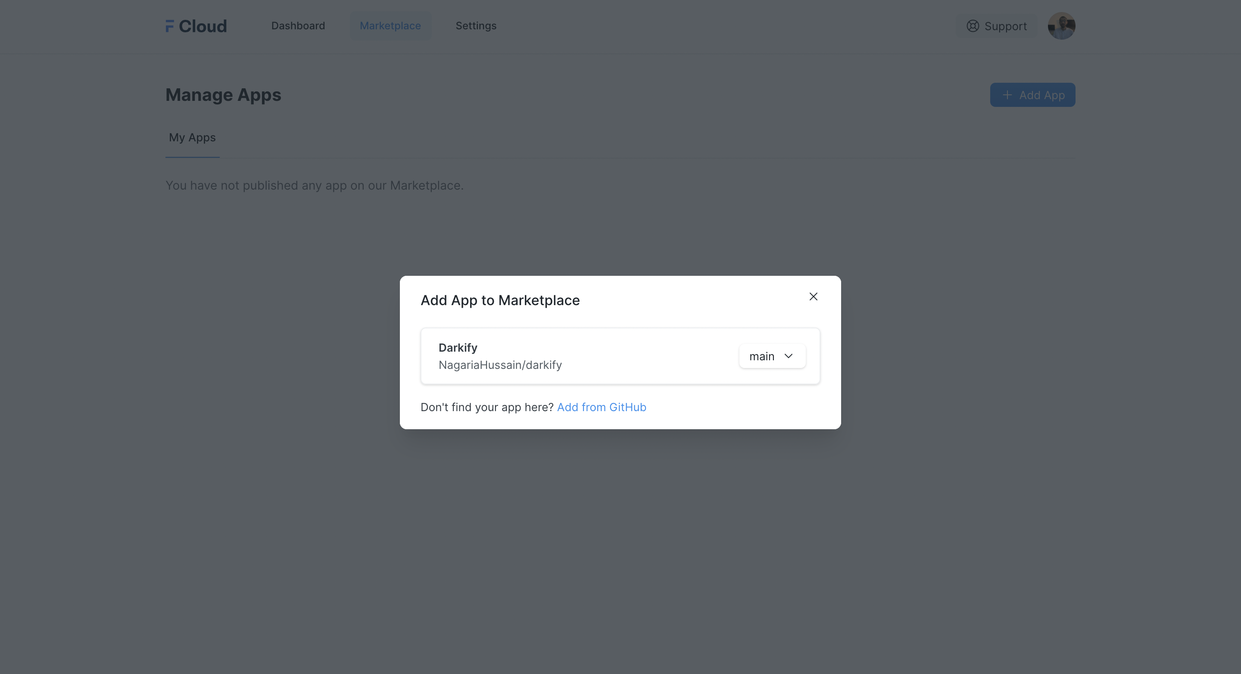Click the chevron beside main branch
Viewport: 1241px width, 674px height.
point(789,356)
